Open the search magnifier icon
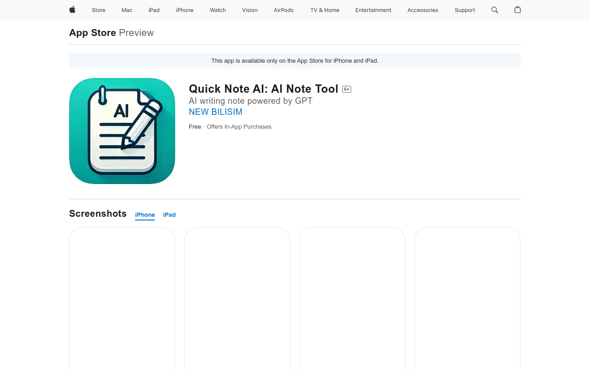 tap(495, 10)
